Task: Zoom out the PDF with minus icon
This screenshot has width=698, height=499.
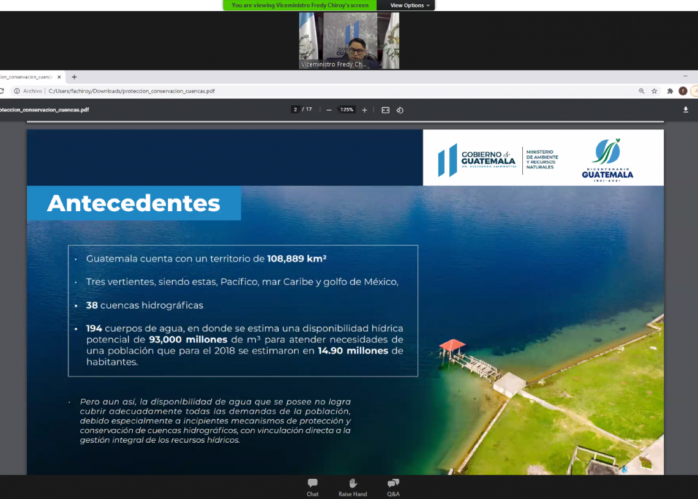Action: (x=329, y=110)
